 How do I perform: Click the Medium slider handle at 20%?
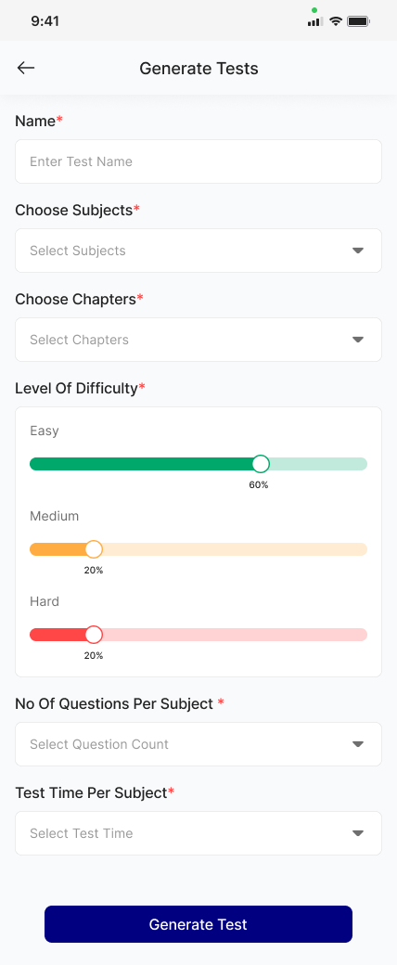coord(94,549)
